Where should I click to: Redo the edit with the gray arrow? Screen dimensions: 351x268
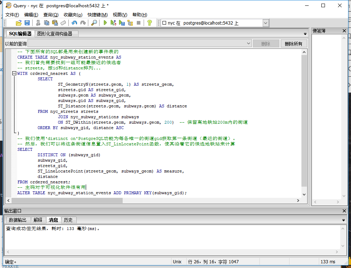pos(83,23)
